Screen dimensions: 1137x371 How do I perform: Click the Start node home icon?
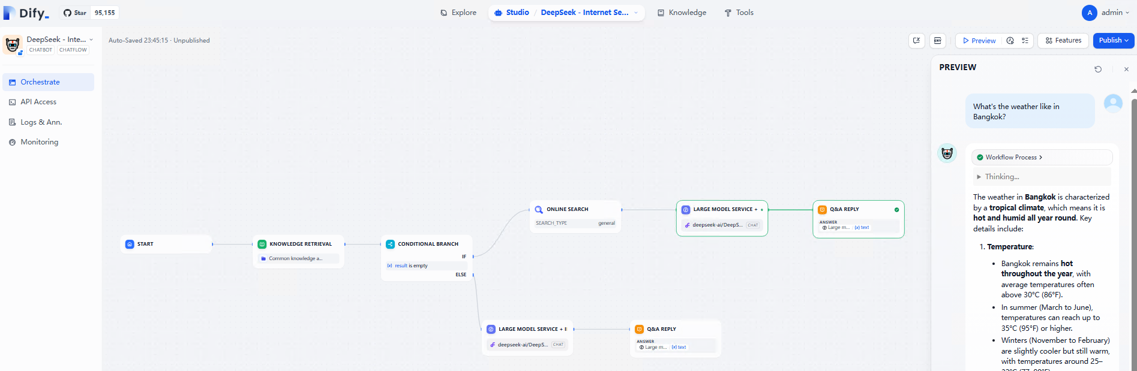coord(130,244)
